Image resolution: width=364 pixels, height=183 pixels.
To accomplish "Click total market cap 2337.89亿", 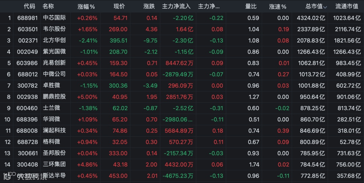I will (311, 29).
